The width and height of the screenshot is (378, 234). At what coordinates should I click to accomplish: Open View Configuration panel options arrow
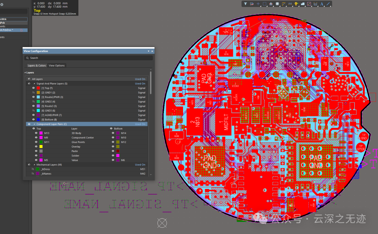pos(148,51)
